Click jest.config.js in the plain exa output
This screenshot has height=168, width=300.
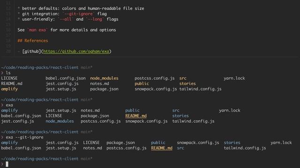[17, 121]
